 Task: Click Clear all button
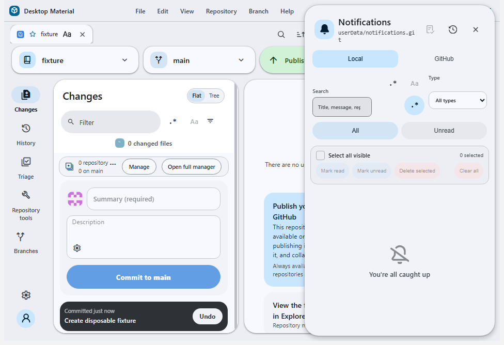click(469, 171)
